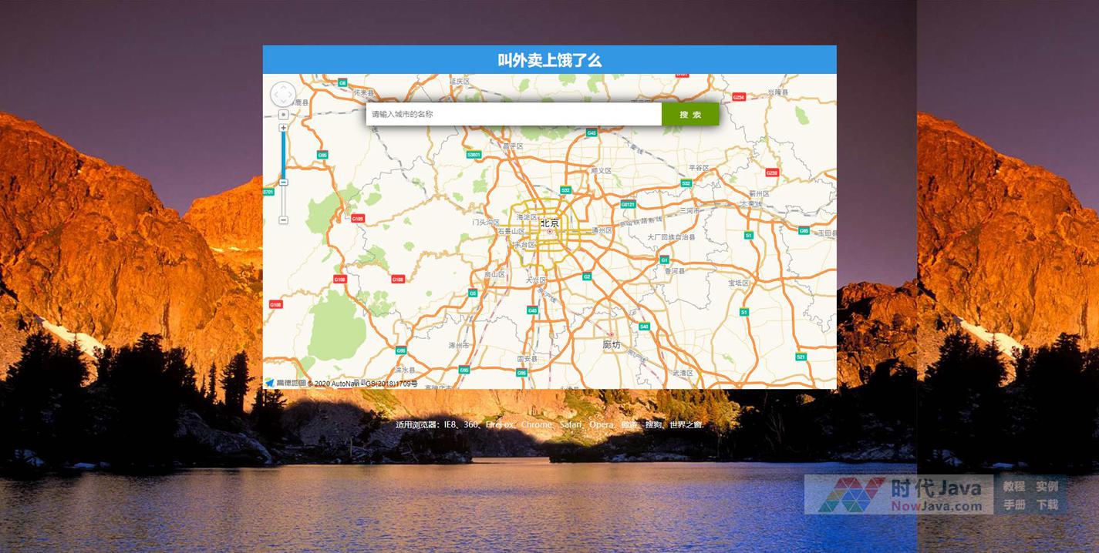
Task: Click the 宝坻区 district label on the map
Action: pos(737,283)
